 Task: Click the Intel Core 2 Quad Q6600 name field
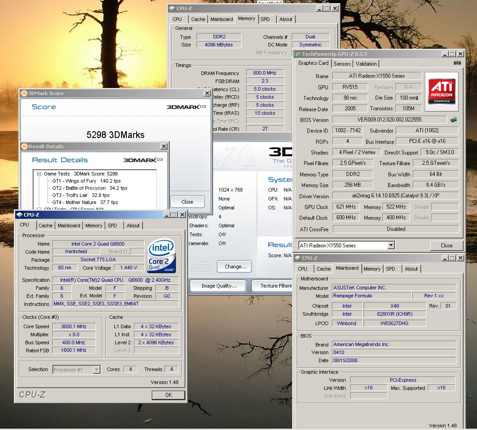coord(98,244)
